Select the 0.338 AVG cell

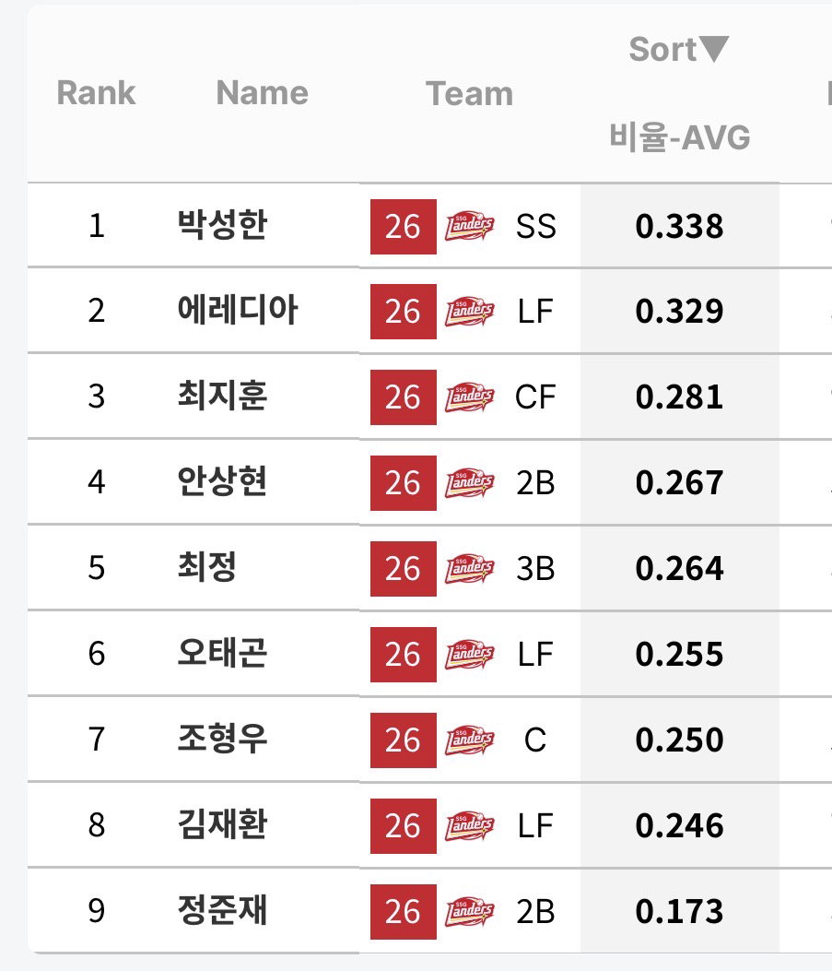(x=679, y=226)
